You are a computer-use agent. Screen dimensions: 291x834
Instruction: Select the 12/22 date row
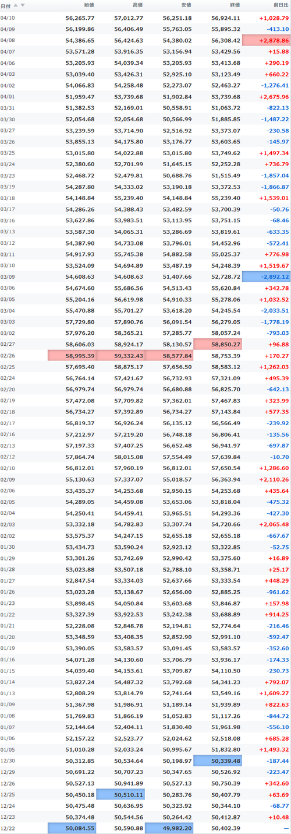145,826
